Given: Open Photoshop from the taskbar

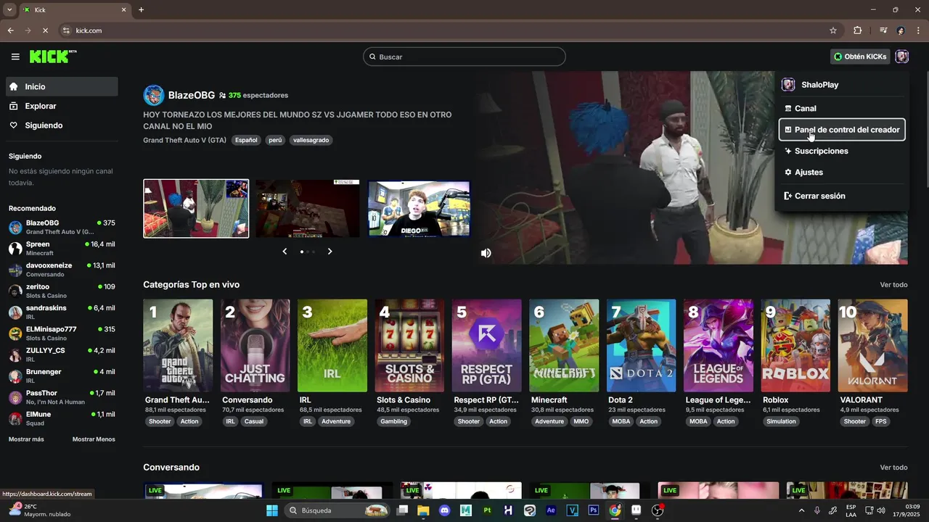Looking at the screenshot, I should pyautogui.click(x=593, y=510).
